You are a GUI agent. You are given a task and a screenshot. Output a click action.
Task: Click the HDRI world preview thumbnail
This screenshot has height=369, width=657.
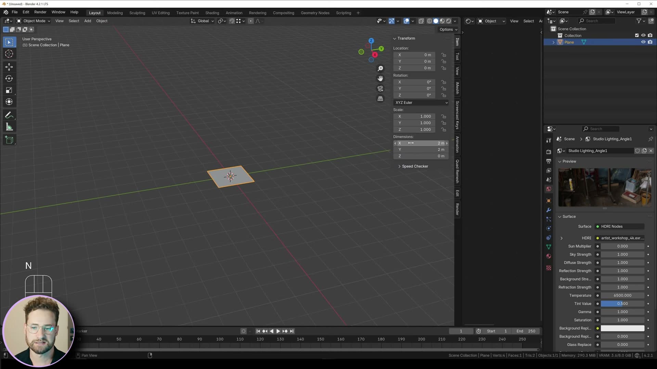[x=605, y=187]
